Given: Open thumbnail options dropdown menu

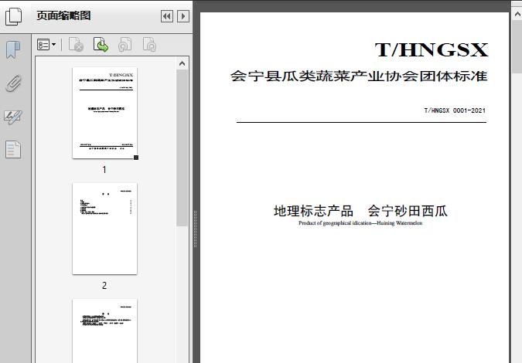Looking at the screenshot, I should [x=46, y=45].
